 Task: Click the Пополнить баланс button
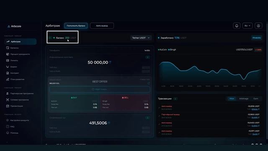(76, 26)
